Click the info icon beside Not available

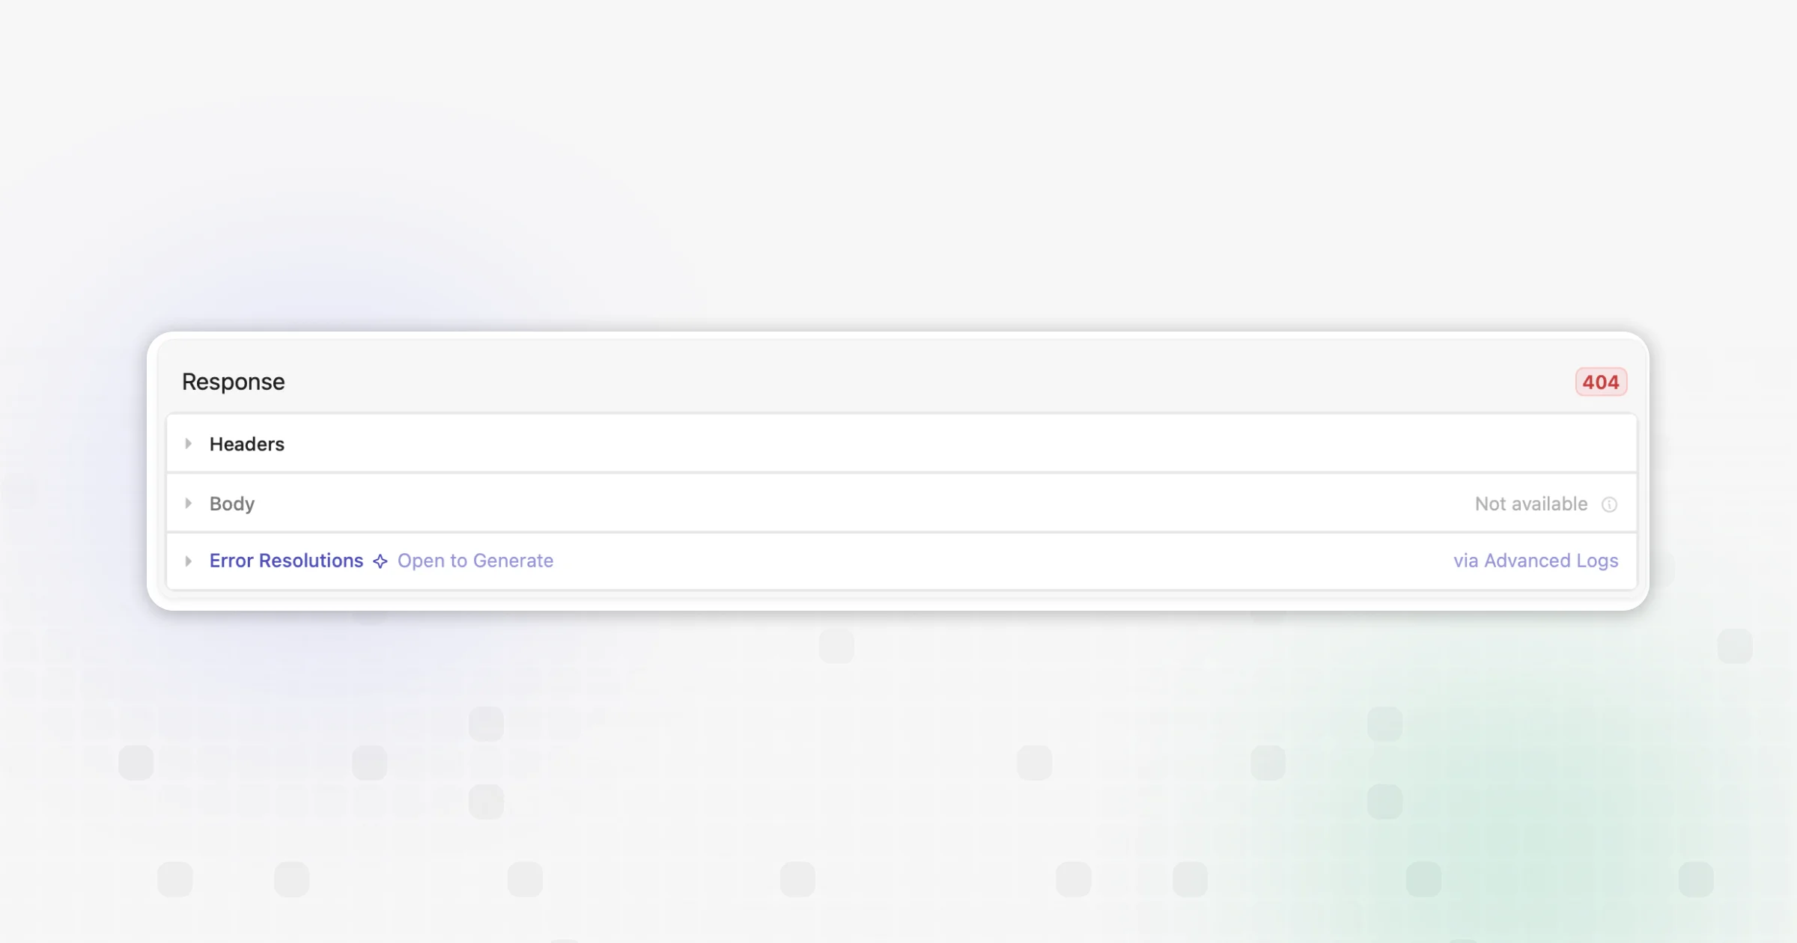(x=1609, y=504)
